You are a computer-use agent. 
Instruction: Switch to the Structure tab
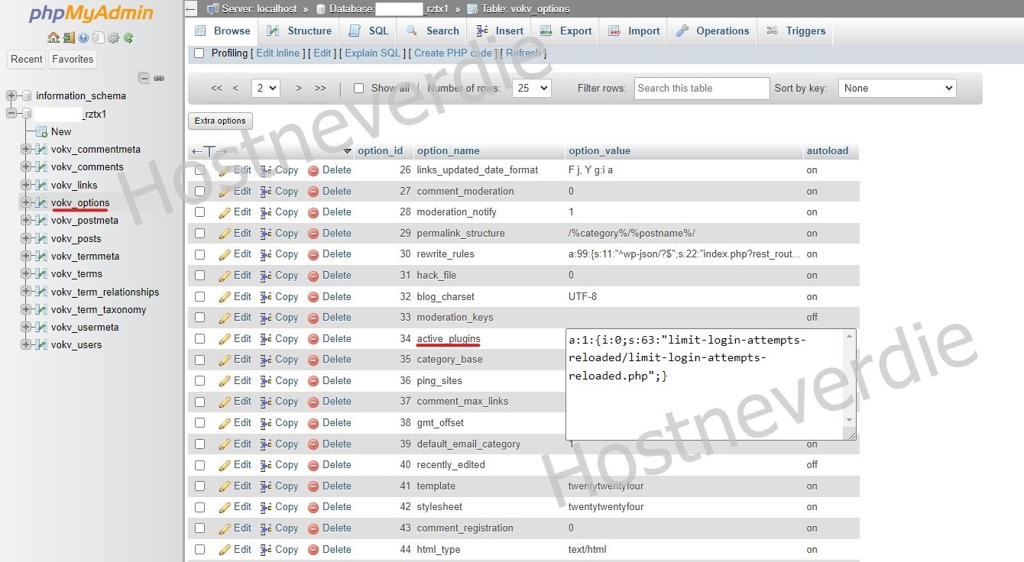coord(300,31)
